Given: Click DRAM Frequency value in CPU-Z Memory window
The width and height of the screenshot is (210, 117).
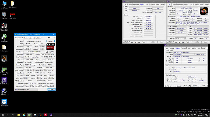Looking at the screenshot, I should point(148,17).
